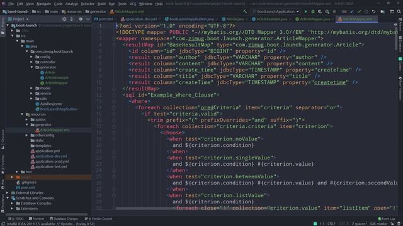The height and width of the screenshot is (226, 403).
Task: Open Version Control tool window
Action: (x=98, y=218)
